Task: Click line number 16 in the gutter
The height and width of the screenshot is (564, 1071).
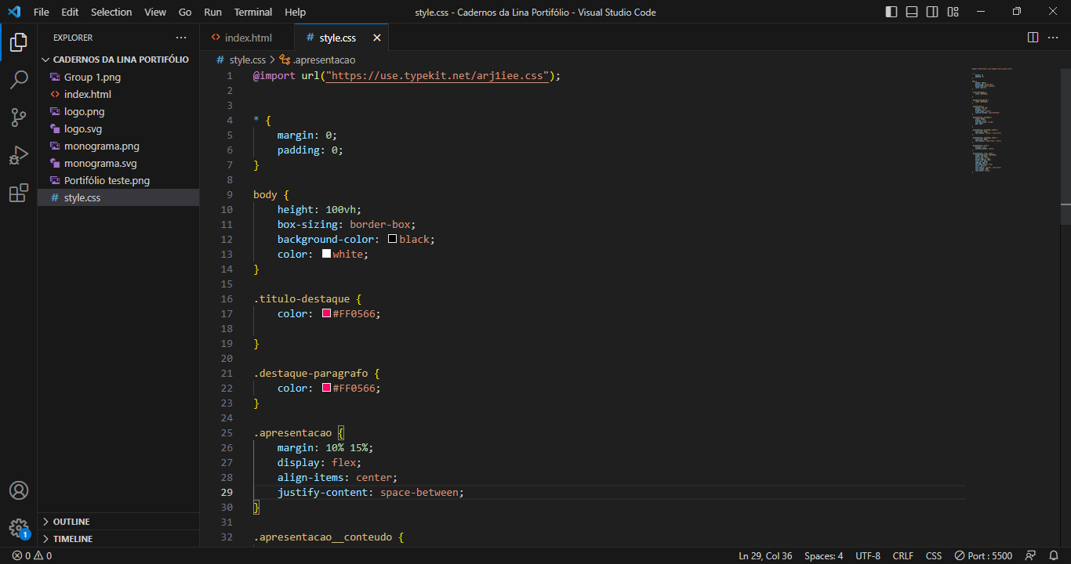Action: [x=227, y=298]
